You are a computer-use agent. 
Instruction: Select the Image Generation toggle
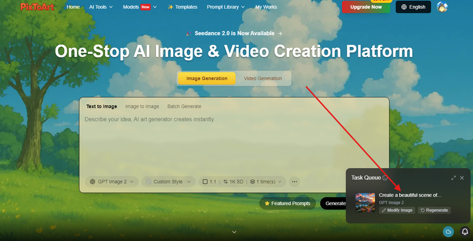[x=207, y=78]
